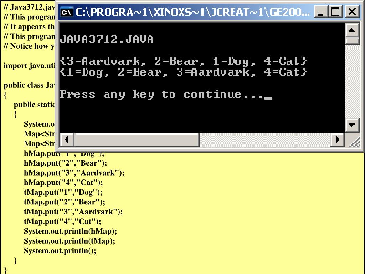Click the tMap.put("4","Cat") code line
Viewport: 365px width, 274px height.
(x=62, y=221)
